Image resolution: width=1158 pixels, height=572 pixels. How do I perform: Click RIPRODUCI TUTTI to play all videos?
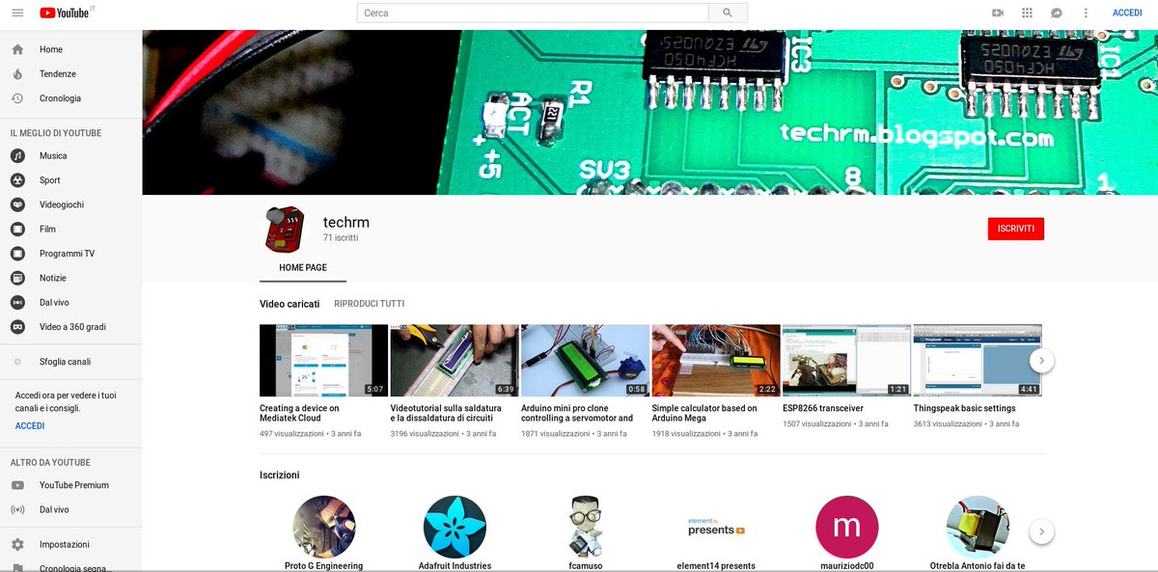pos(370,303)
